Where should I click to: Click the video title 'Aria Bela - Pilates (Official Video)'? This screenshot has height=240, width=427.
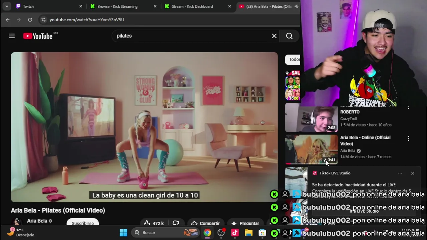(58, 210)
